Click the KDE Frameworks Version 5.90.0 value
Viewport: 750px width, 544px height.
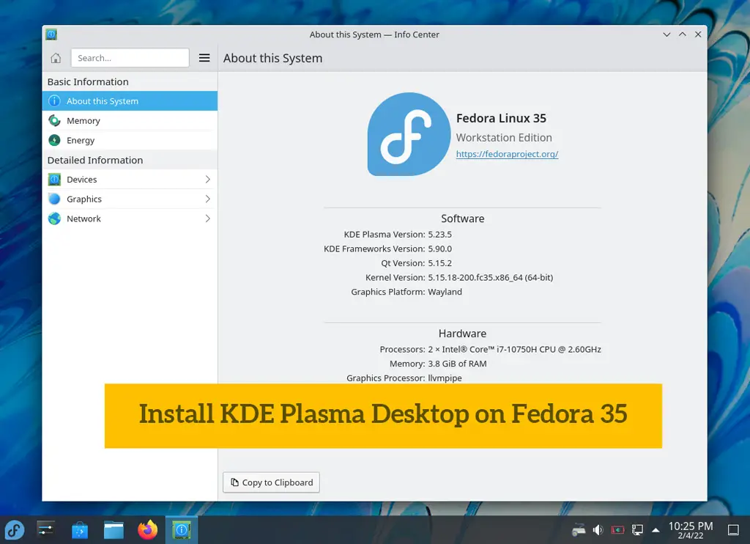pyautogui.click(x=440, y=249)
